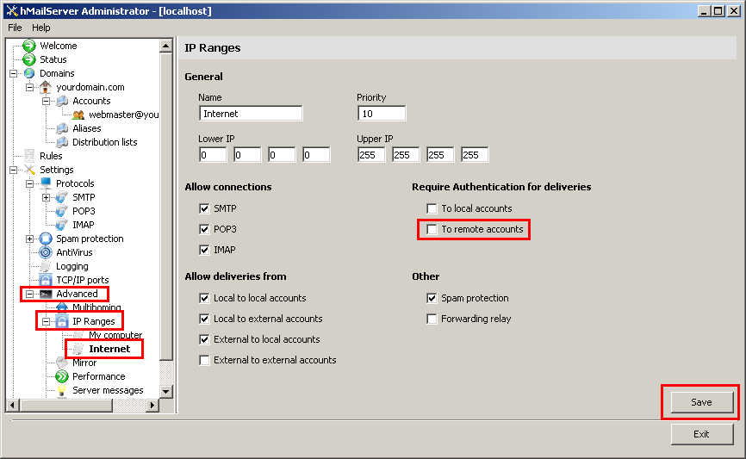Click the webmaster account users icon
This screenshot has height=459, width=746.
(78, 115)
